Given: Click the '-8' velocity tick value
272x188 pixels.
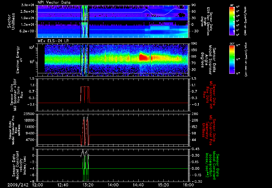Looking at the screenshot, I should 32,182.
